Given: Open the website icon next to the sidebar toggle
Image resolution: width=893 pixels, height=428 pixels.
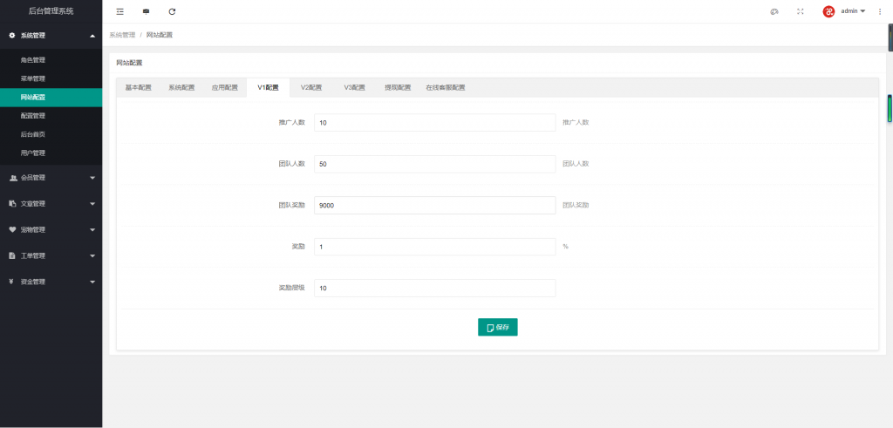Looking at the screenshot, I should [x=146, y=11].
